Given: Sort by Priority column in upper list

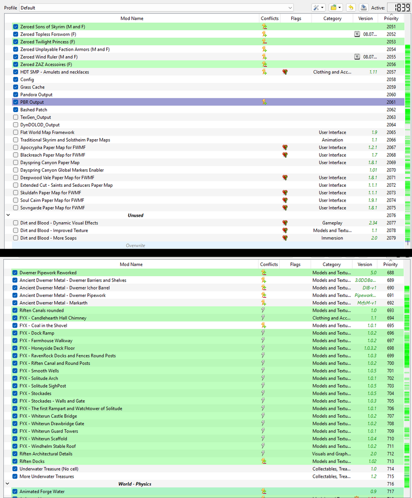Looking at the screenshot, I should pos(391,18).
